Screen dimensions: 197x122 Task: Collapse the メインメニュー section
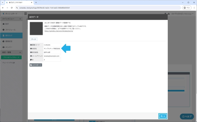click(x=11, y=19)
